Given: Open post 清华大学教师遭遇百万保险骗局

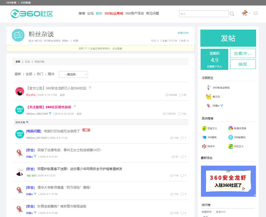Looking at the screenshot, I should point(64,187).
